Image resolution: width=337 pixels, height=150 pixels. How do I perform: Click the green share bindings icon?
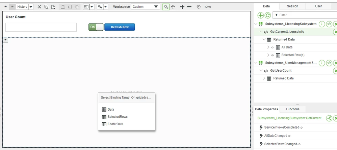point(329,118)
